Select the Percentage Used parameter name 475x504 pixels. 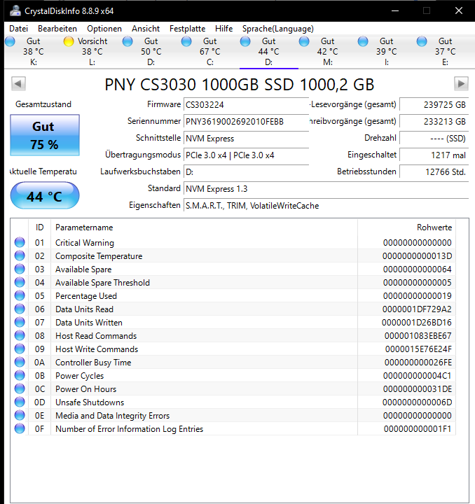click(86, 296)
